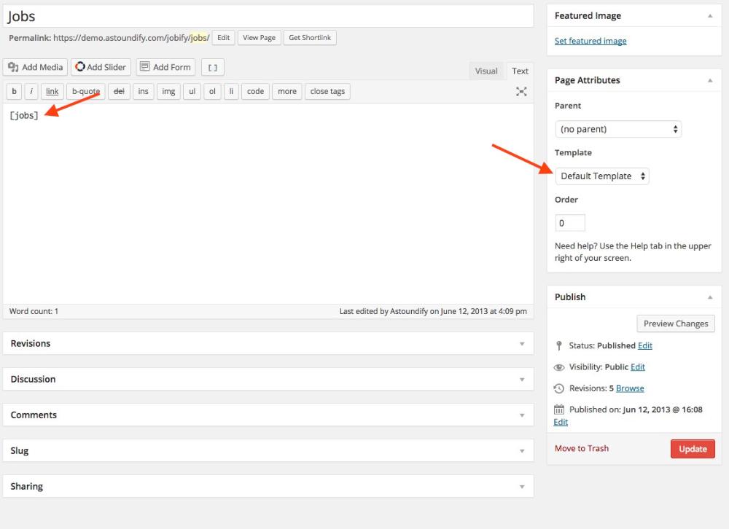
Task: Collapse the Page Attributes panel
Action: point(710,80)
